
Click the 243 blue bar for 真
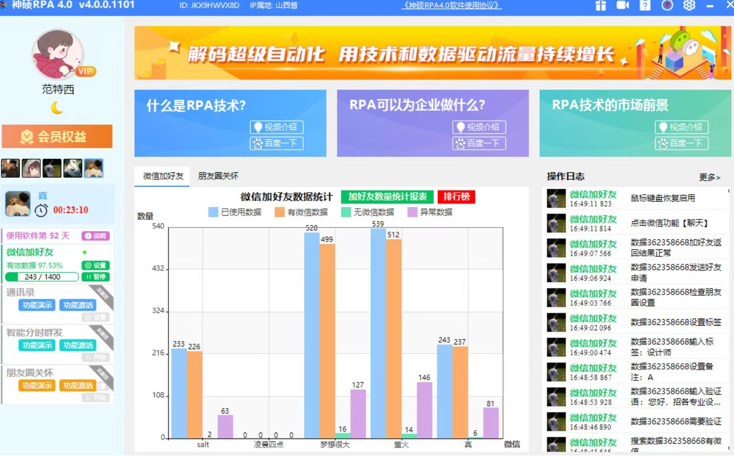[445, 391]
